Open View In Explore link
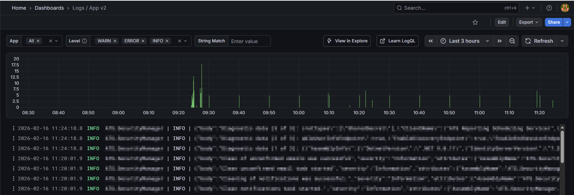Viewport: 574px width, 195px height. coord(347,41)
